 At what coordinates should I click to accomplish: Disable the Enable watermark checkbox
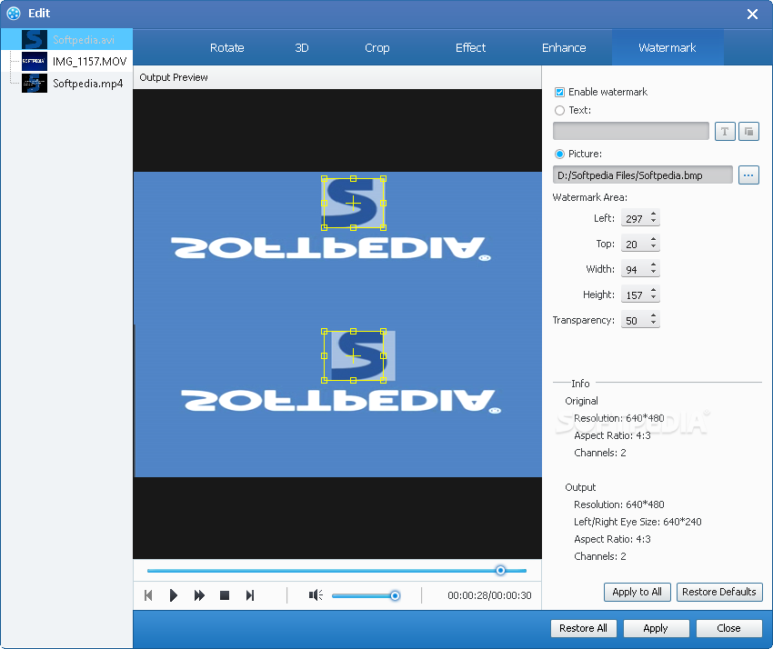tap(559, 92)
